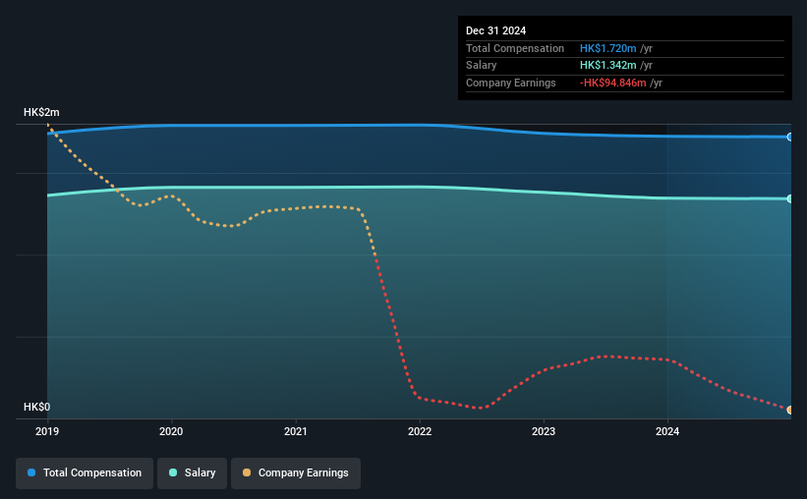
Task: Select the 2022 x-axis label
Action: (420, 431)
